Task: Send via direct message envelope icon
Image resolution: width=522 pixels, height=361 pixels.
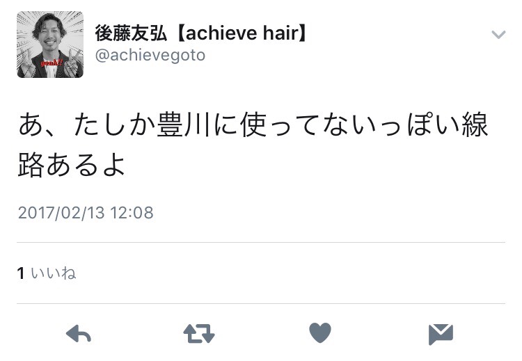Action: pos(441,334)
